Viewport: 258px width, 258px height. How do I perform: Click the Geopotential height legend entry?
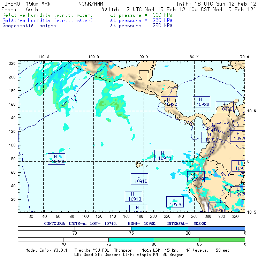29,25
